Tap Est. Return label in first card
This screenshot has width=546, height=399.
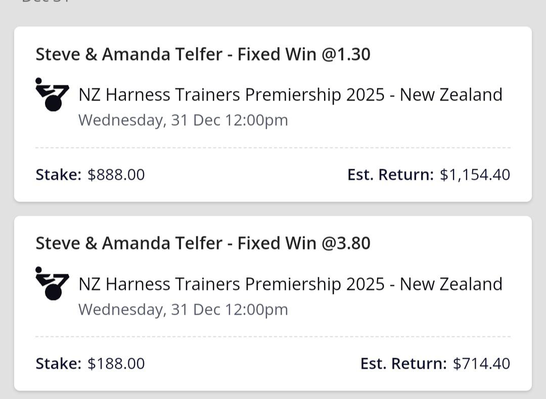click(x=391, y=175)
